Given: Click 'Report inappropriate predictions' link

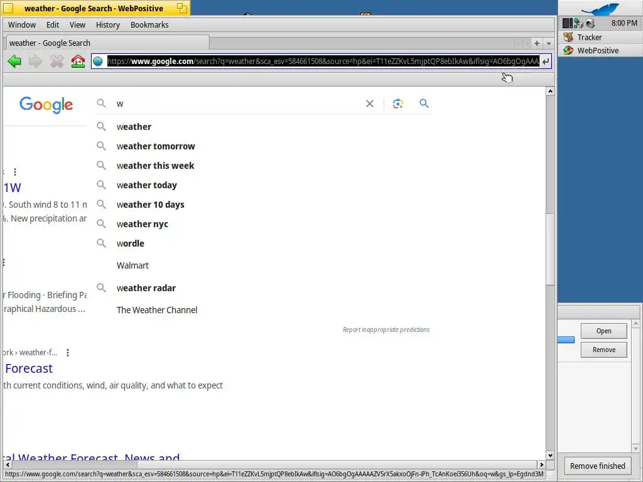Looking at the screenshot, I should [x=386, y=329].
